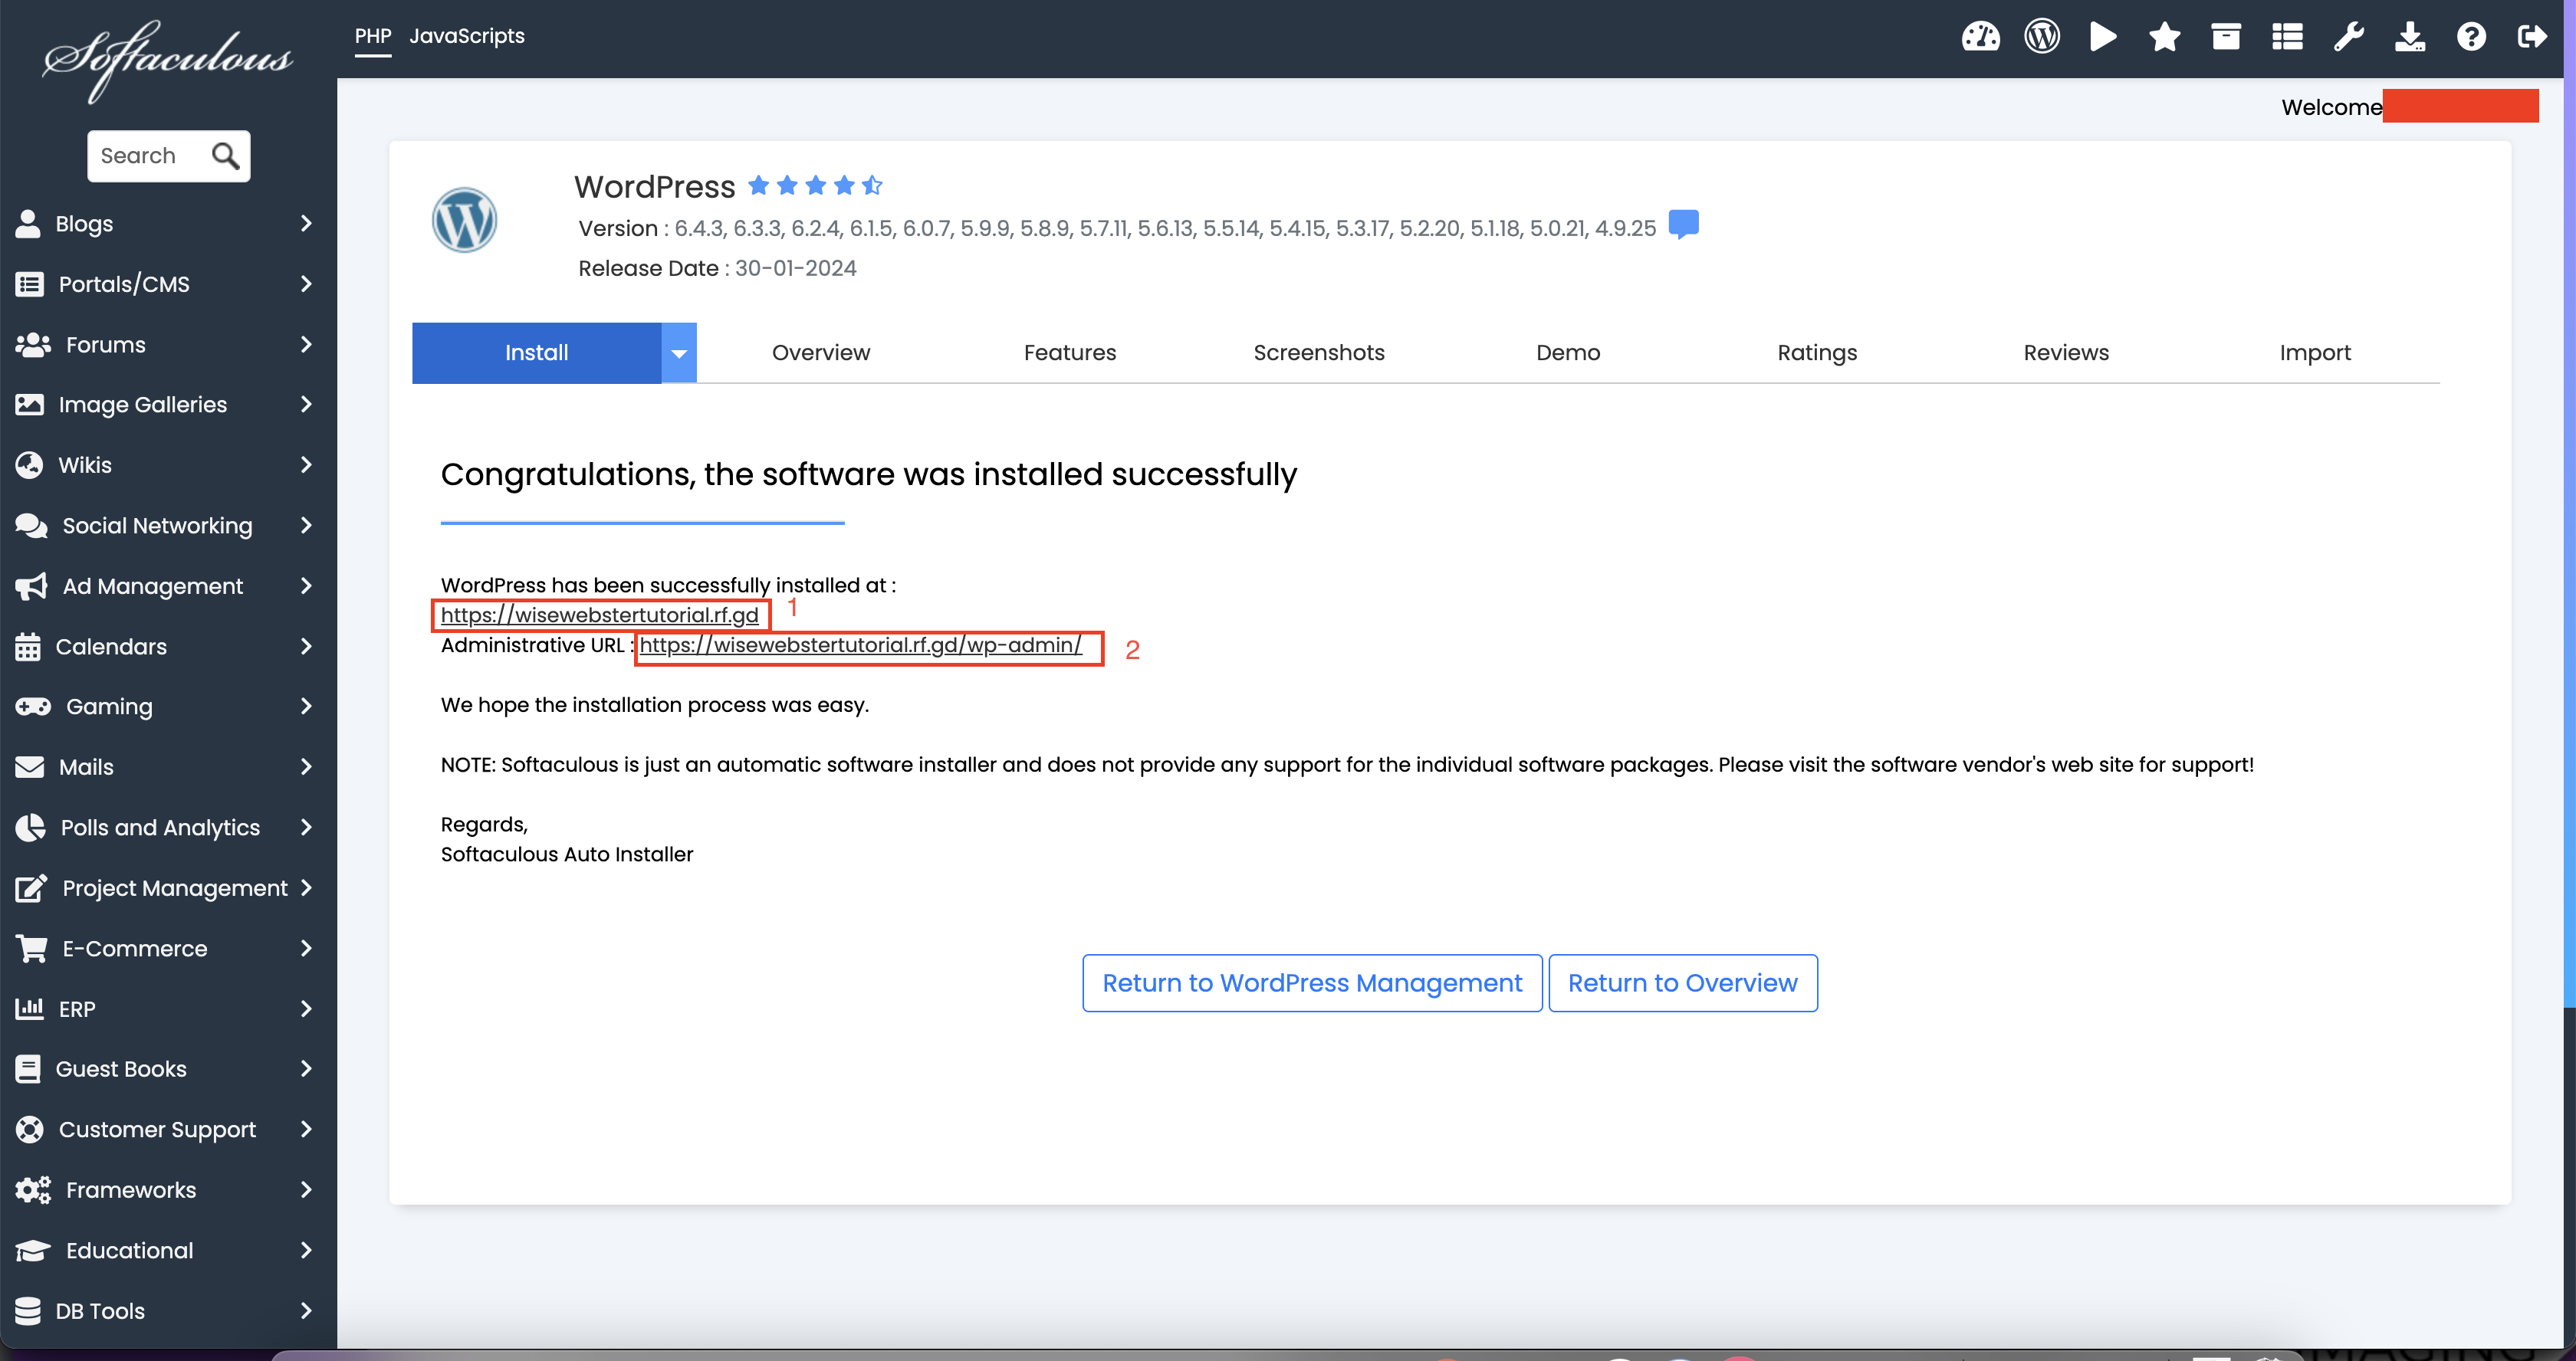Open the wrench settings icon
This screenshot has height=1361, width=2576.
[x=2348, y=37]
